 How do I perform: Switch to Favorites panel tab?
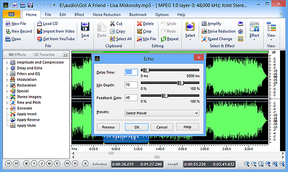pyautogui.click(x=44, y=55)
